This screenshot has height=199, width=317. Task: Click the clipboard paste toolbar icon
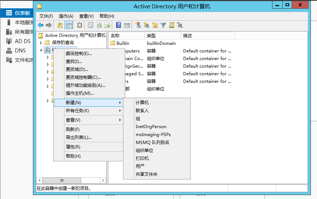(x=80, y=25)
